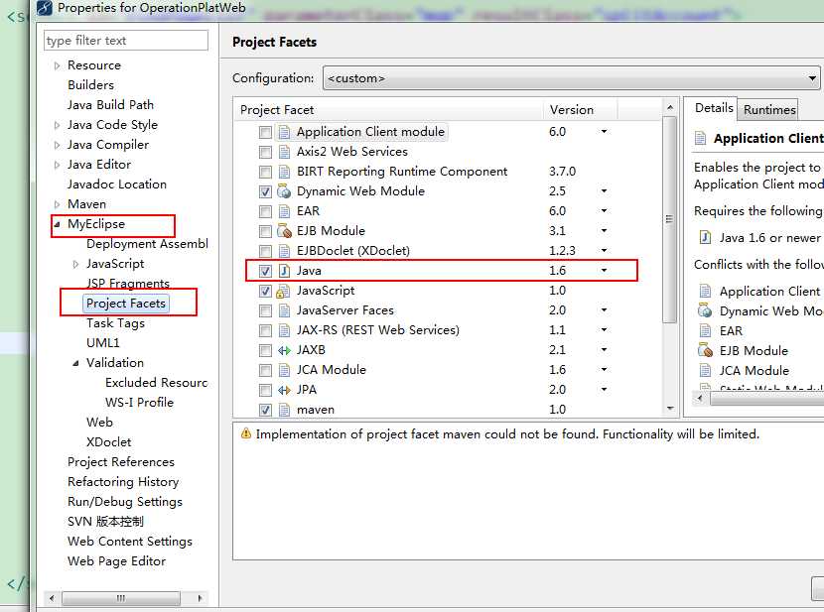
Task: Click the JAXB arrows icon
Action: (284, 350)
